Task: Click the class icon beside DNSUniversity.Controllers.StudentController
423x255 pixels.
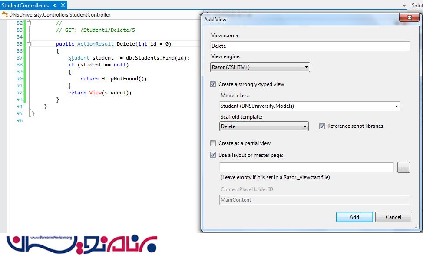Action: coord(5,14)
